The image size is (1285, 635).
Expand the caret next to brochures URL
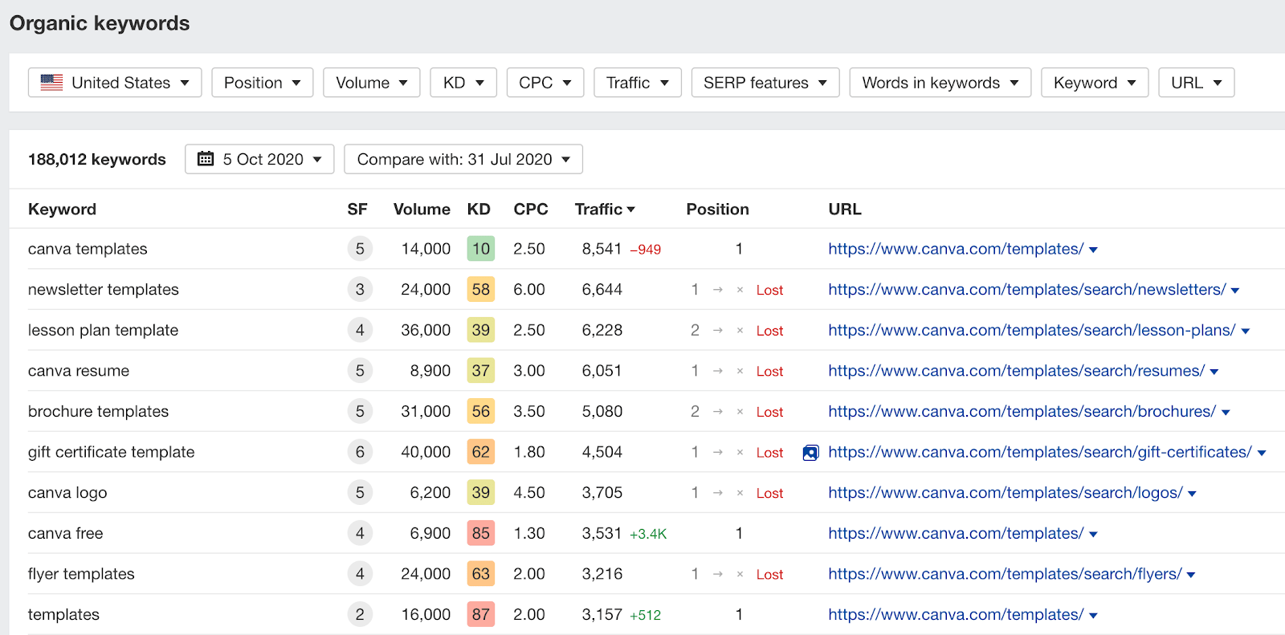coord(1226,413)
